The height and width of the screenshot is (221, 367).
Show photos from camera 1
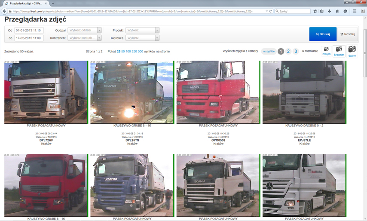[281, 51]
